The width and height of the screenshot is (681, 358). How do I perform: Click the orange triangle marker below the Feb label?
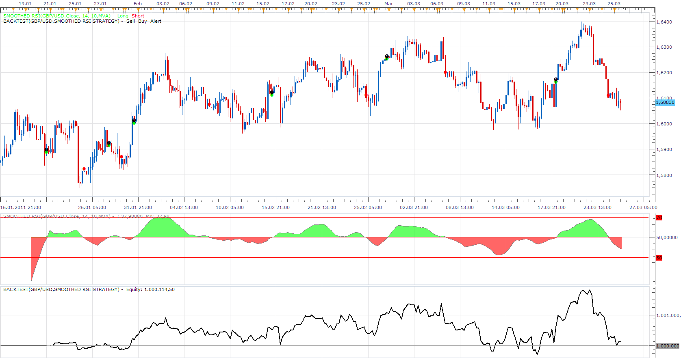point(138,9)
